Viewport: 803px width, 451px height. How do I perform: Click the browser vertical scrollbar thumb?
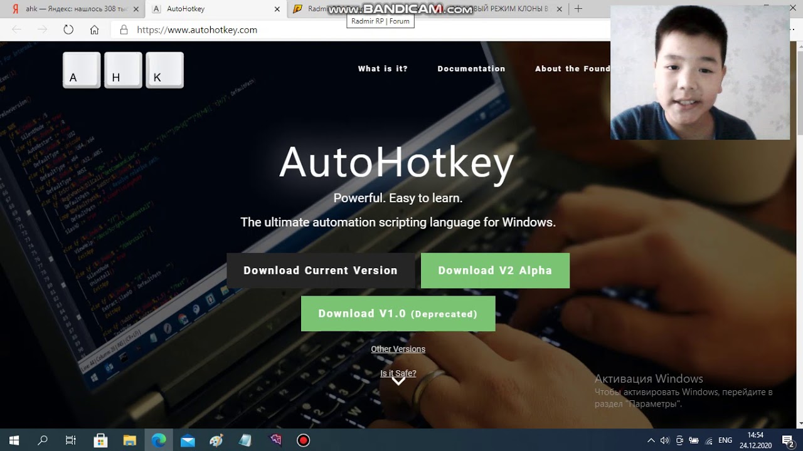(x=799, y=94)
